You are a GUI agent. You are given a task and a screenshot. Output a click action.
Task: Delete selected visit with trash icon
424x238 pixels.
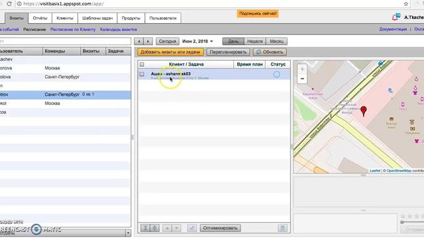pos(282,228)
